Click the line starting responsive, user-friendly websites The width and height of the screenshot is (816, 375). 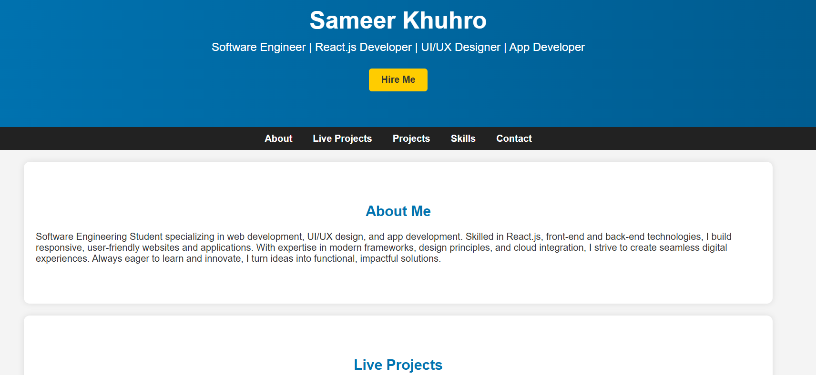point(381,247)
